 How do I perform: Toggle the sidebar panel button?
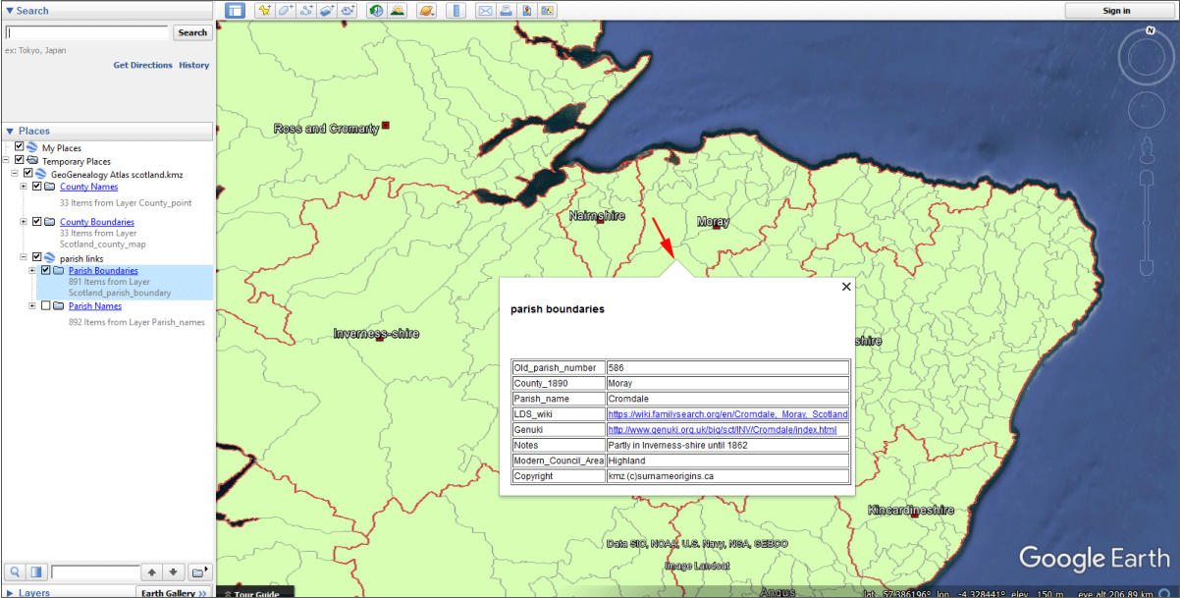(x=235, y=11)
